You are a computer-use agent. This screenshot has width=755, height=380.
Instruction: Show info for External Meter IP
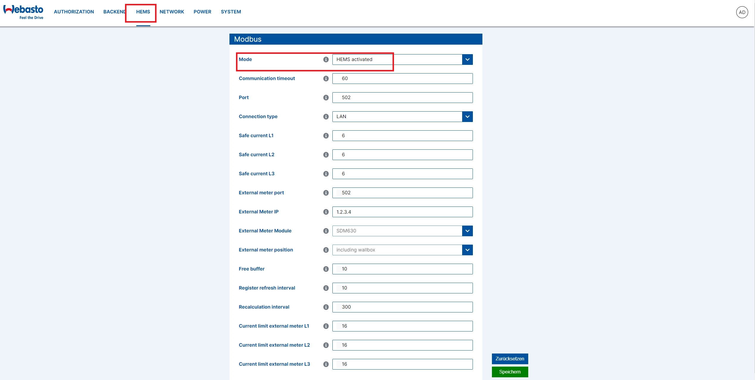(326, 212)
